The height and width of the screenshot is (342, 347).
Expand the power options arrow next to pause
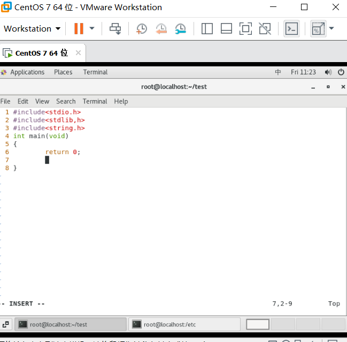coord(92,28)
